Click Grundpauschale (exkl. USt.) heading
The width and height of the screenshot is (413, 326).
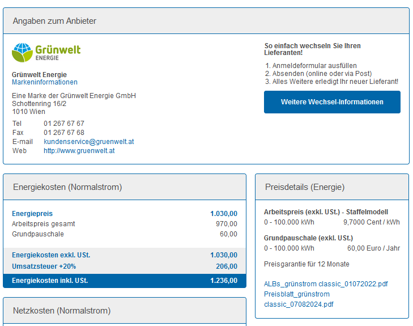308,238
